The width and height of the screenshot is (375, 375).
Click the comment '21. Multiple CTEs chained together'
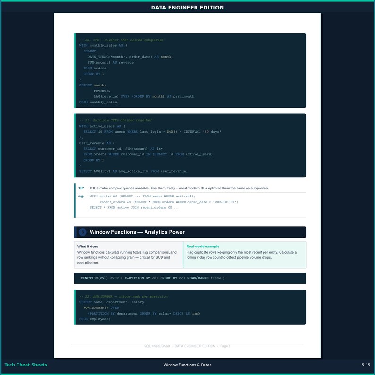tap(116, 120)
